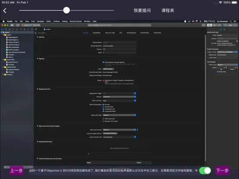The image size is (239, 179).
Task: Click 我要提问 ask question link
Action: (142, 10)
